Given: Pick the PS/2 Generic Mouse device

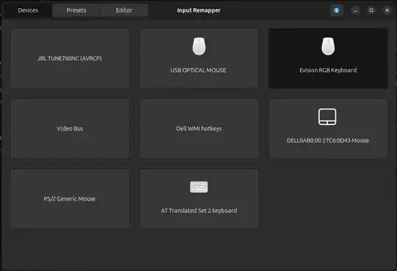Looking at the screenshot, I should (70, 199).
